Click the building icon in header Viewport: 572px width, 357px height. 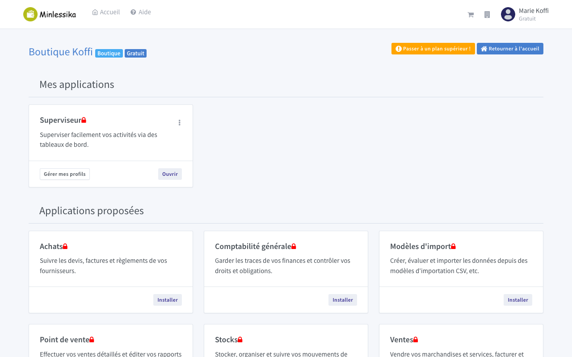point(487,15)
